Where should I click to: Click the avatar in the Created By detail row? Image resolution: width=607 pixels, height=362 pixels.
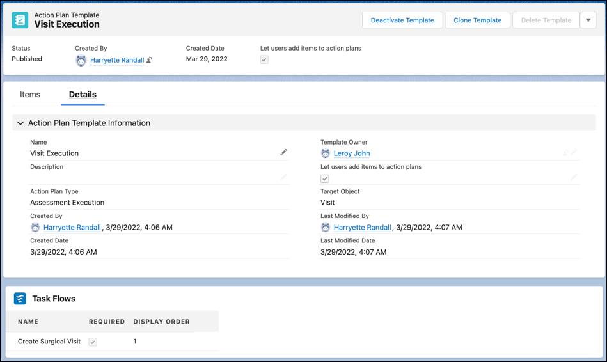point(35,227)
